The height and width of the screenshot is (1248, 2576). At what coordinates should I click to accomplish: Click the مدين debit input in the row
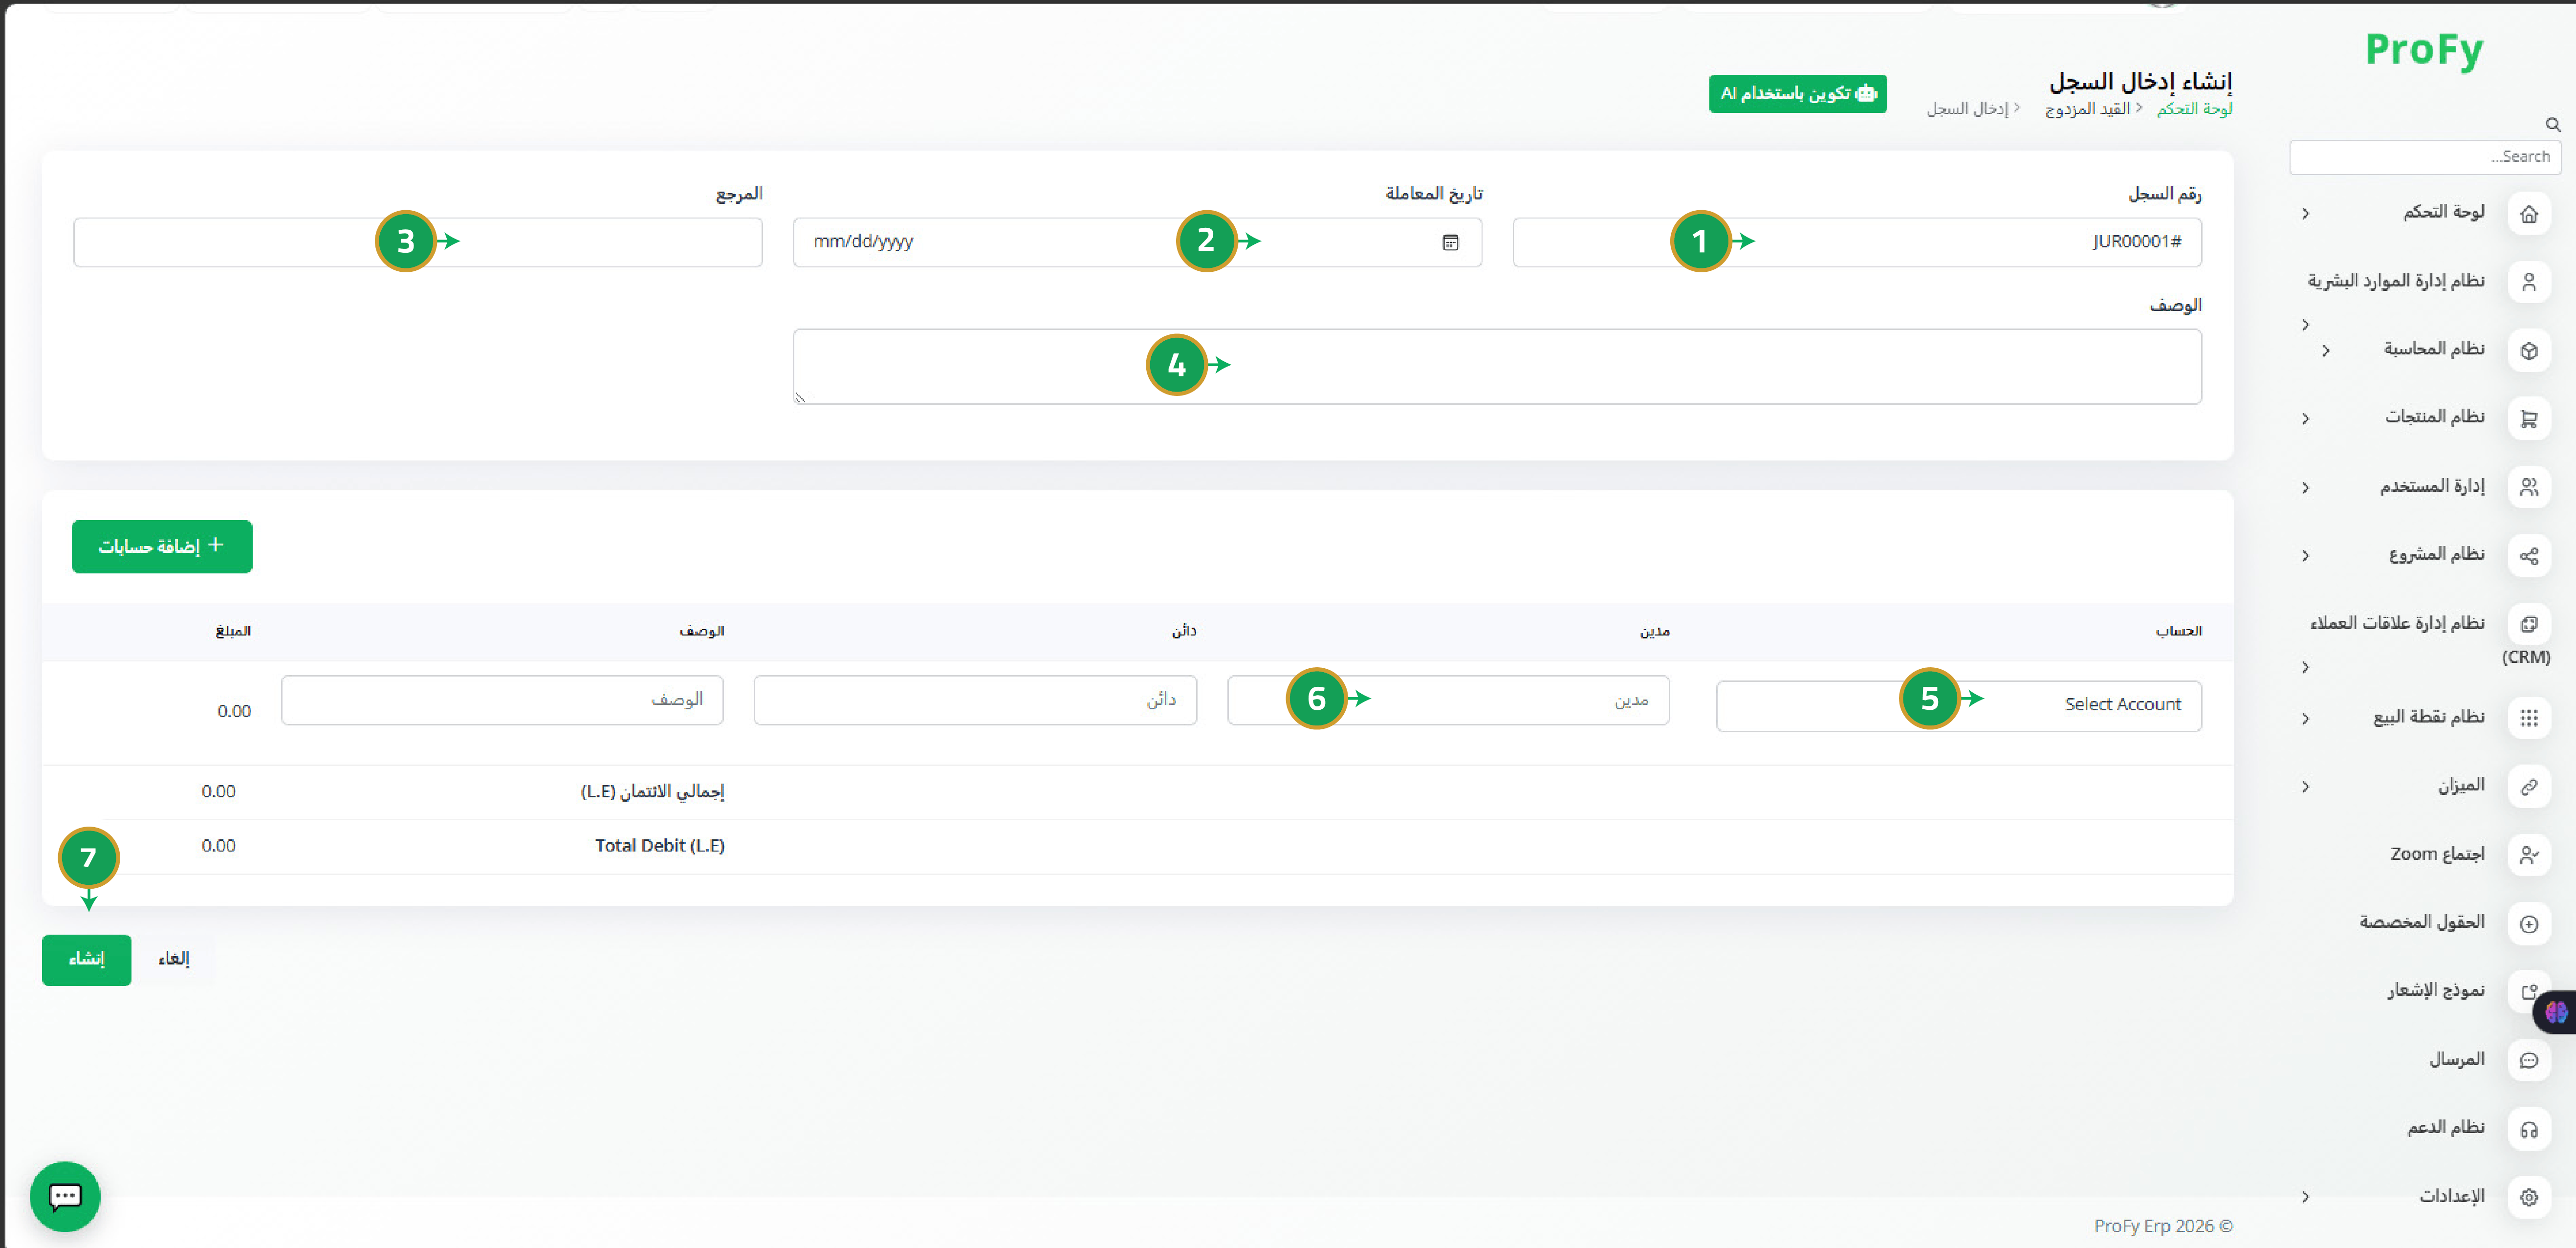click(x=1448, y=700)
